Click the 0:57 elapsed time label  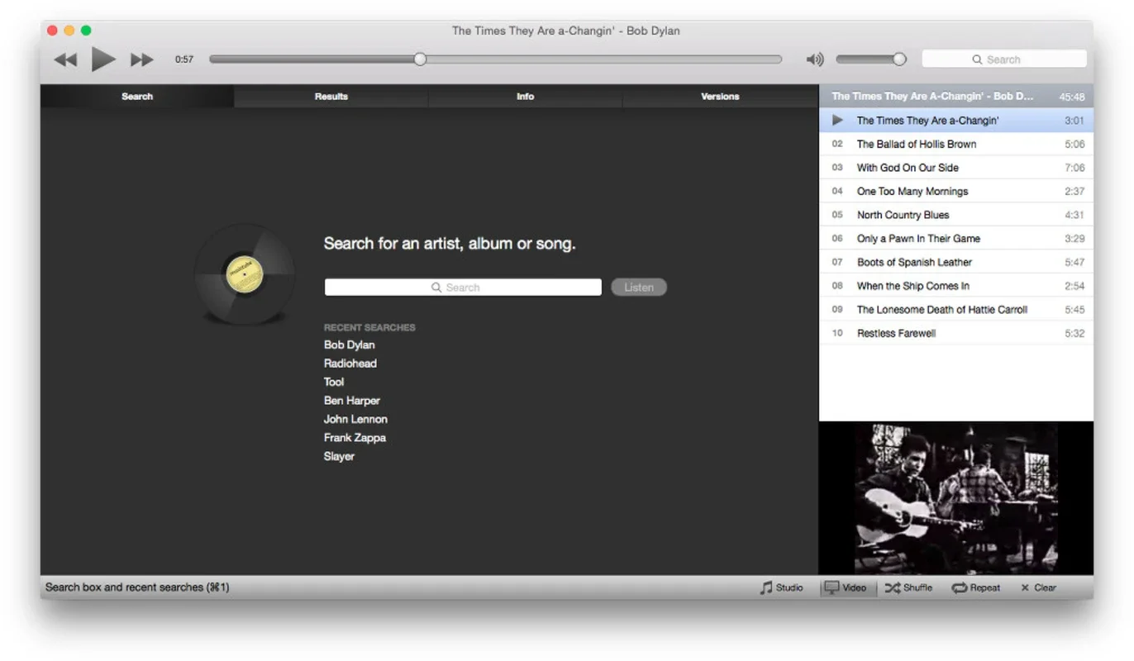[184, 59]
